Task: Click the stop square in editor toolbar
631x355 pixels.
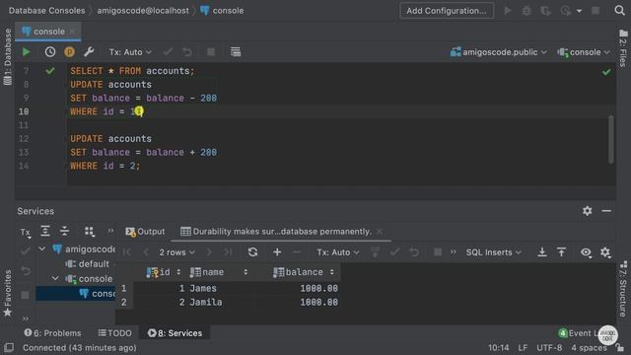Action: (210, 52)
